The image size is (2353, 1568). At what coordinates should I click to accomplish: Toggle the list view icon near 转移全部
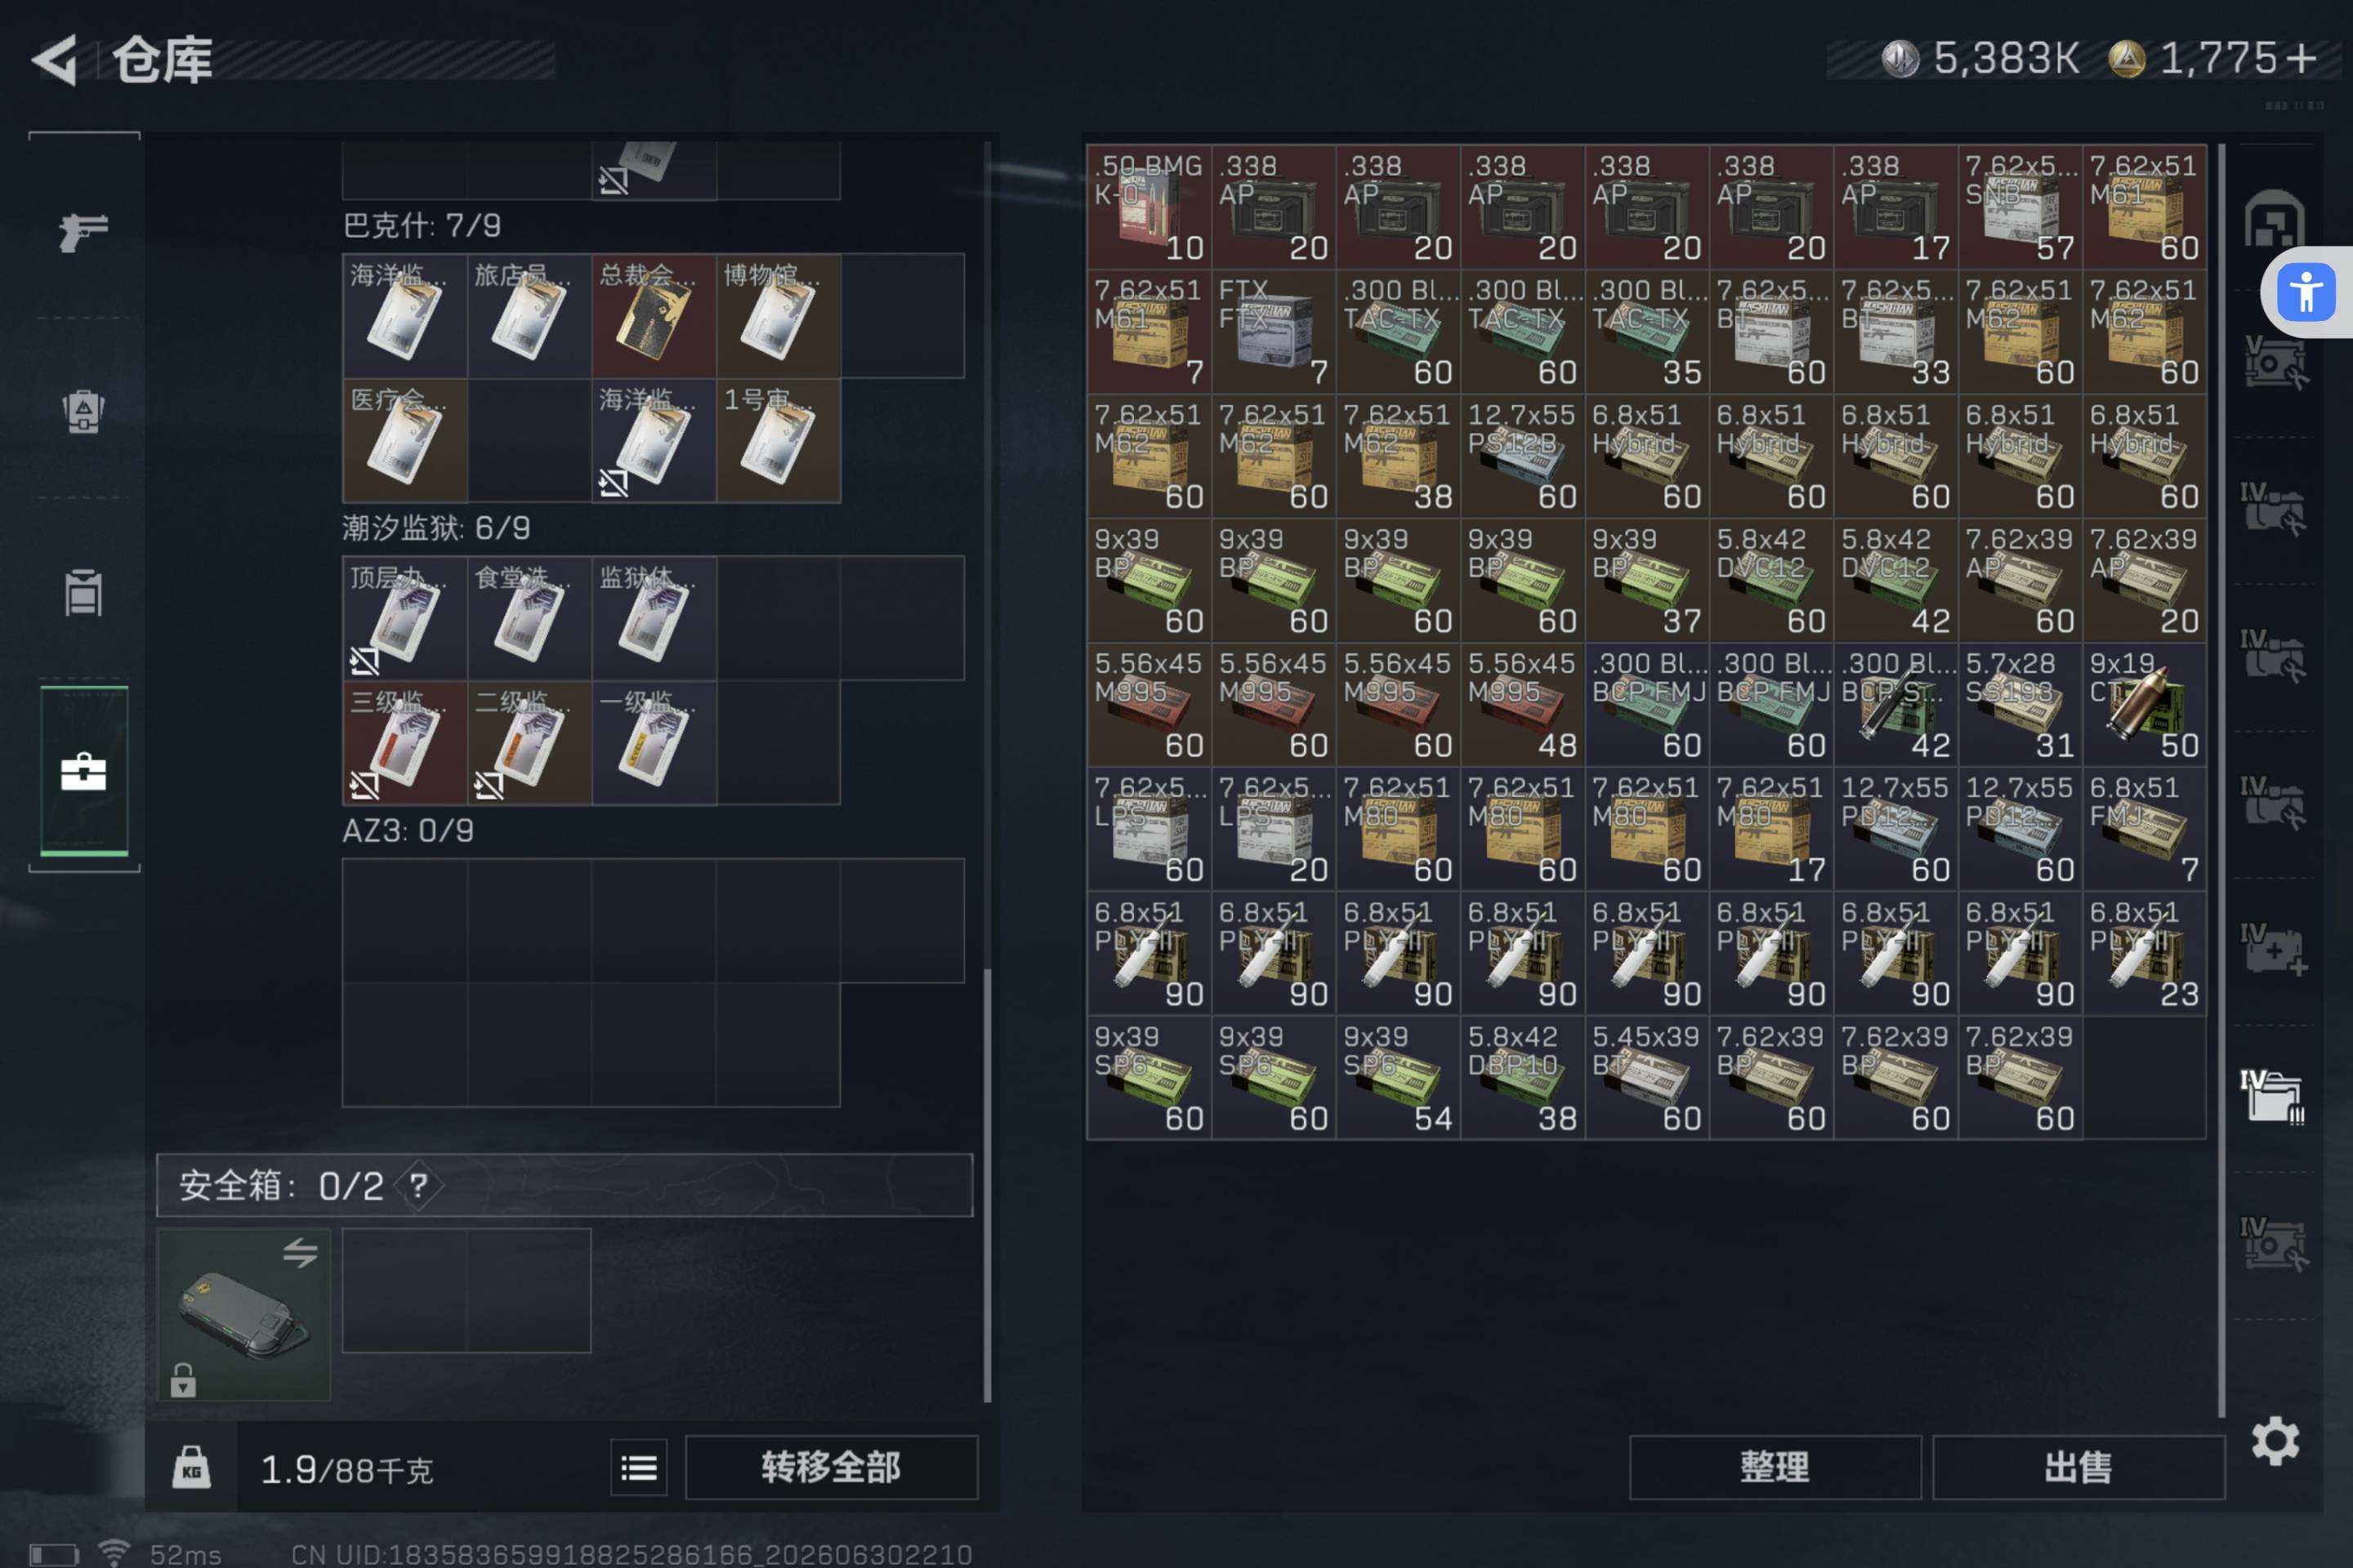(638, 1467)
